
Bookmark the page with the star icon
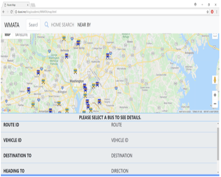pyautogui.click(x=207, y=12)
